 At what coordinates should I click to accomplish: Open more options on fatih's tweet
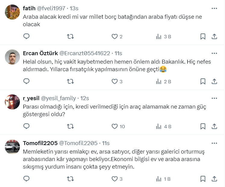coord(214,8)
